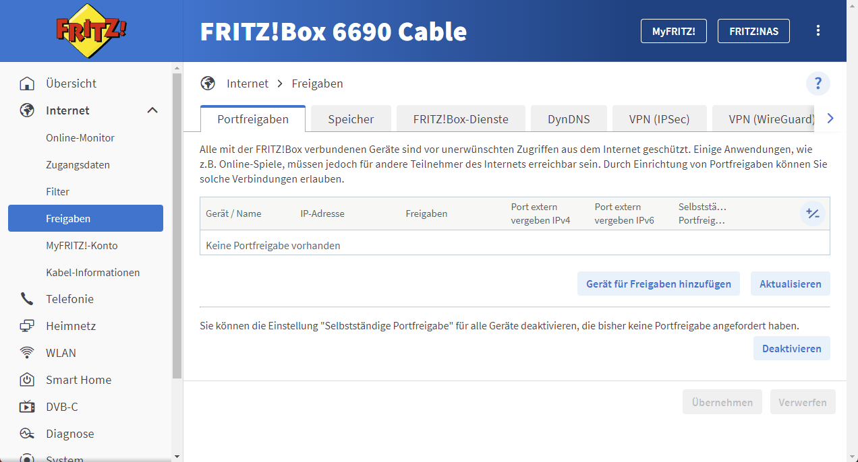Select the Telefonie phone icon
Screen dimensions: 858x462
[x=26, y=298]
